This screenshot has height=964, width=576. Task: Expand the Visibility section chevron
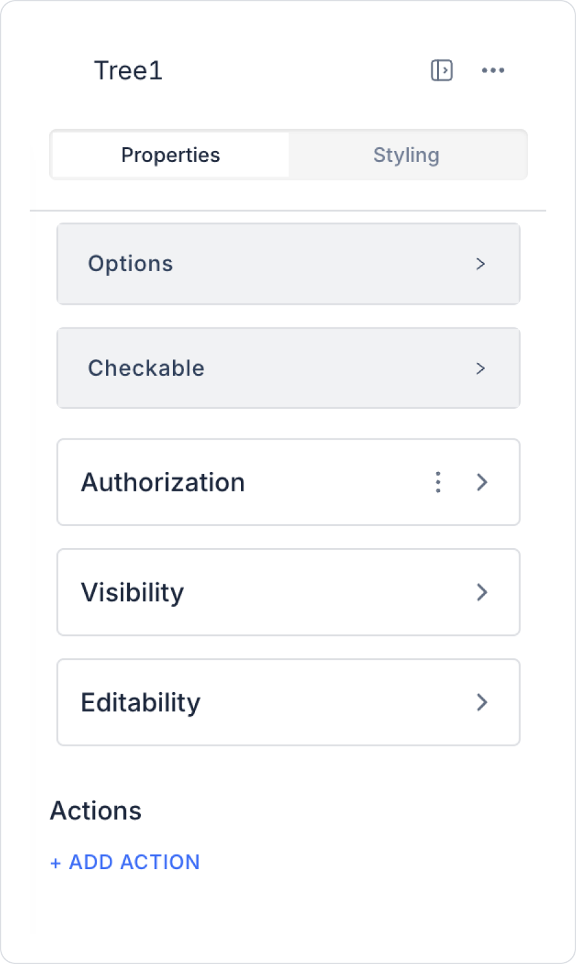coord(482,592)
